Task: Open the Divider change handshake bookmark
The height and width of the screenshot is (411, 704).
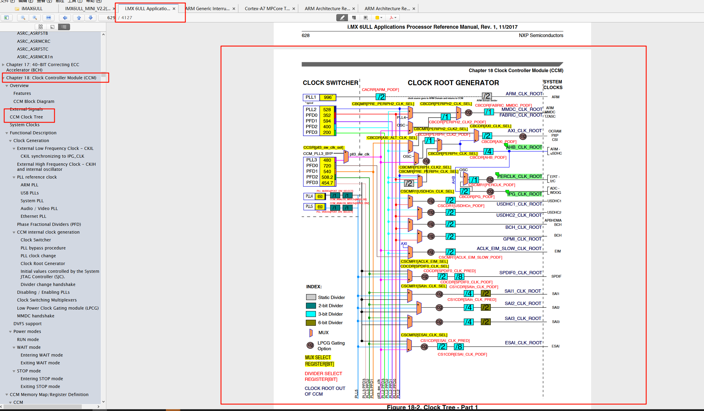Action: tap(48, 284)
